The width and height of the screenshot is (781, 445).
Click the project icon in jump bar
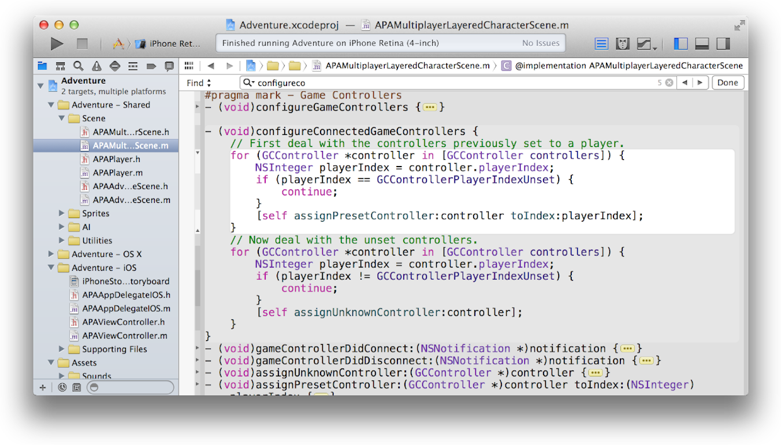[251, 66]
